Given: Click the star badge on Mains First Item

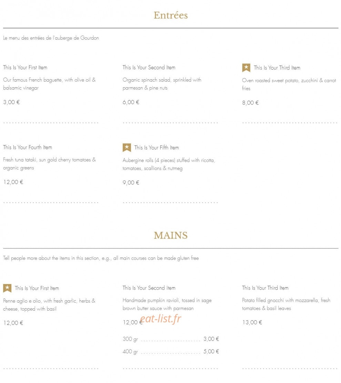Looking at the screenshot, I should click(x=7, y=288).
